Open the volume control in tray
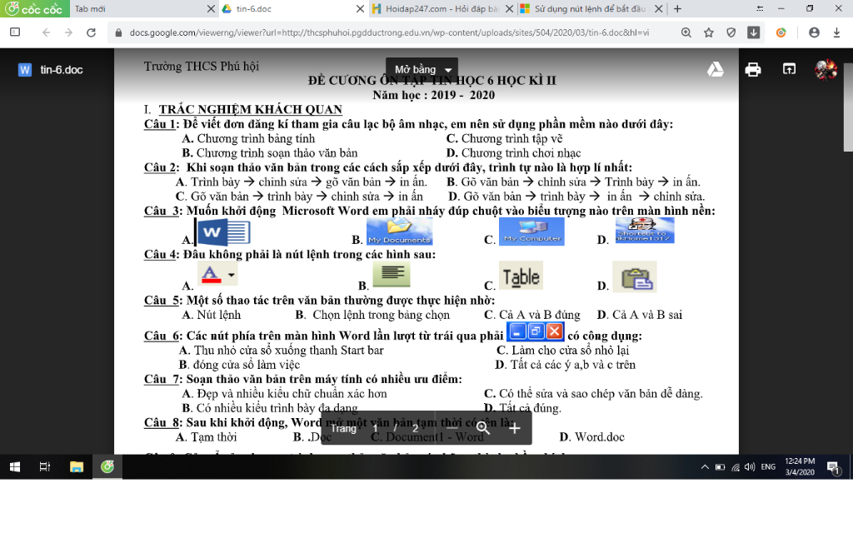 tap(750, 466)
